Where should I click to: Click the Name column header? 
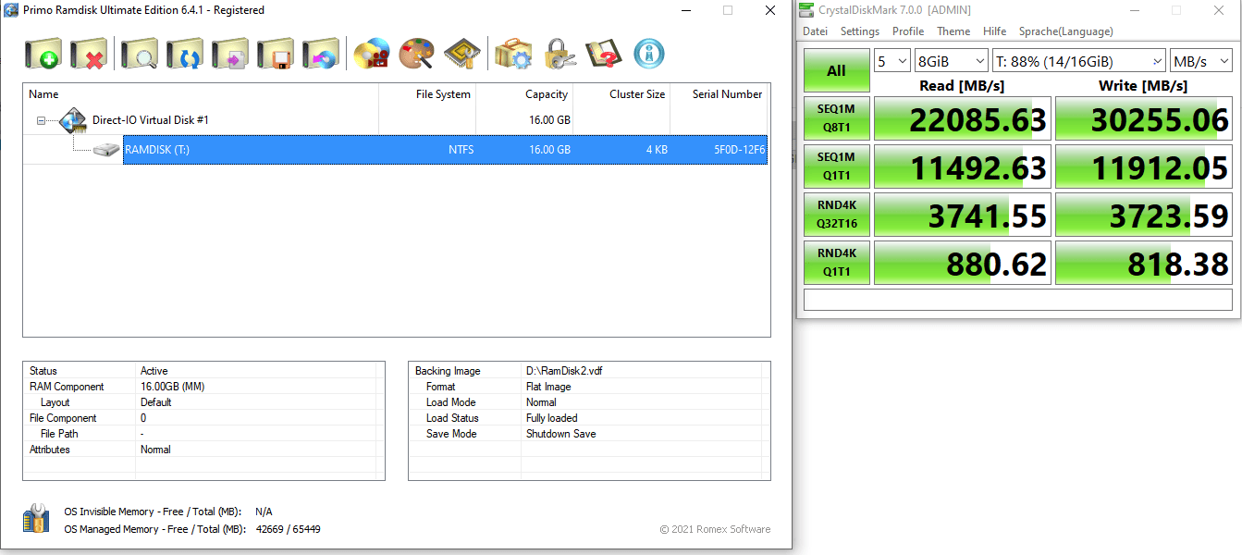201,94
